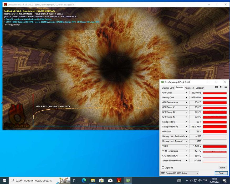Click the FurMark Burn-in test heading text
Screen dimensions: 230x184
[29, 11]
